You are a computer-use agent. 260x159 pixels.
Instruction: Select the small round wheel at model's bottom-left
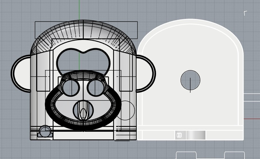pos(45,131)
